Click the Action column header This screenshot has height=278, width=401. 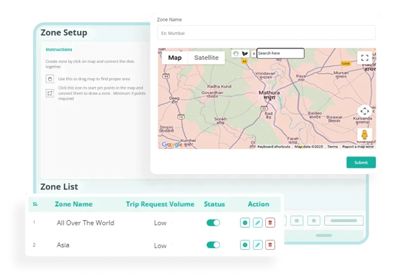[x=258, y=204]
